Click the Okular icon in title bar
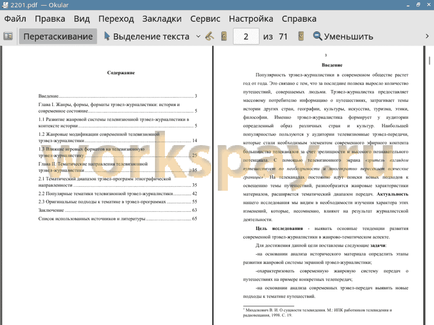The image size is (434, 325). (x=5, y=5)
